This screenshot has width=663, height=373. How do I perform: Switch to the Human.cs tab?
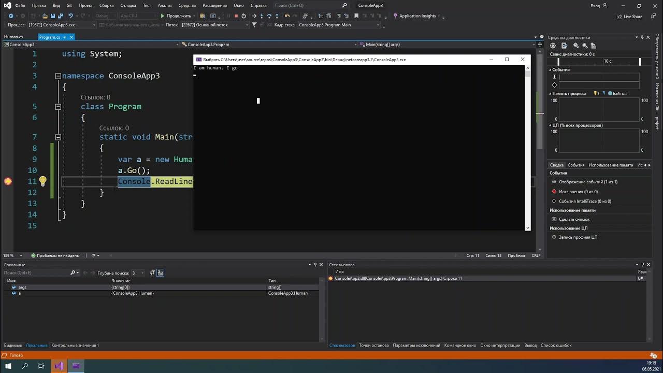click(13, 37)
